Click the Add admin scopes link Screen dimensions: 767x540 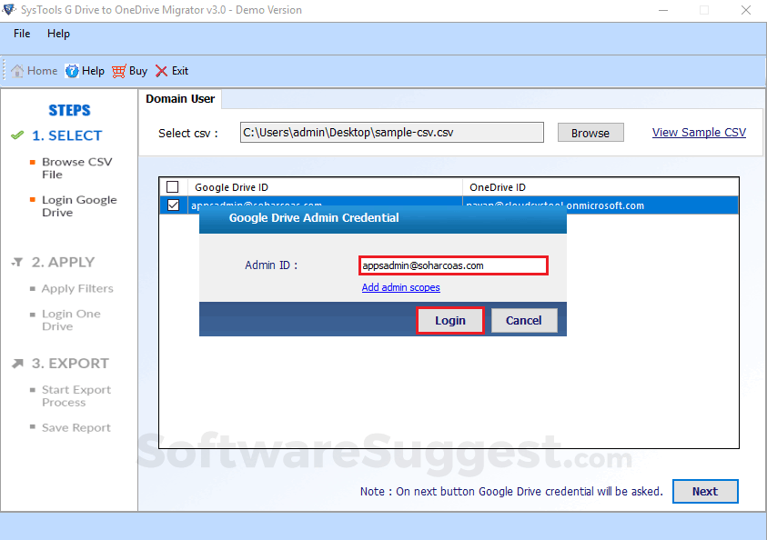(400, 287)
